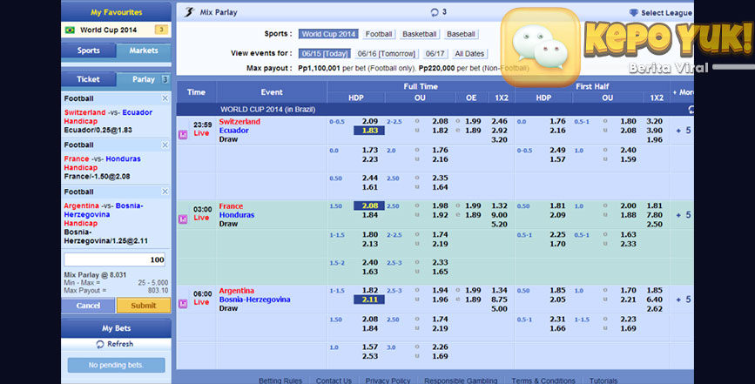The height and width of the screenshot is (384, 755).
Task: Filter sports by Basketball
Action: (420, 34)
